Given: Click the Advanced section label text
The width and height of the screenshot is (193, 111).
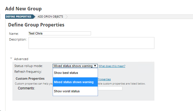Looking at the screenshot, I should pyautogui.click(x=21, y=59).
